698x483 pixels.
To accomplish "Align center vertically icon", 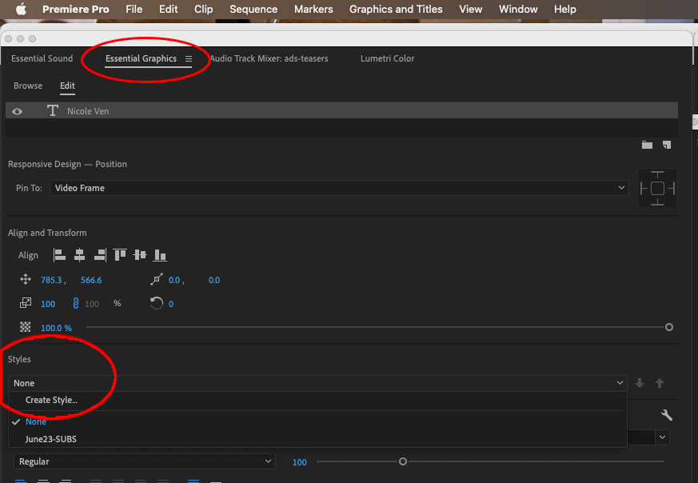I will click(x=140, y=255).
